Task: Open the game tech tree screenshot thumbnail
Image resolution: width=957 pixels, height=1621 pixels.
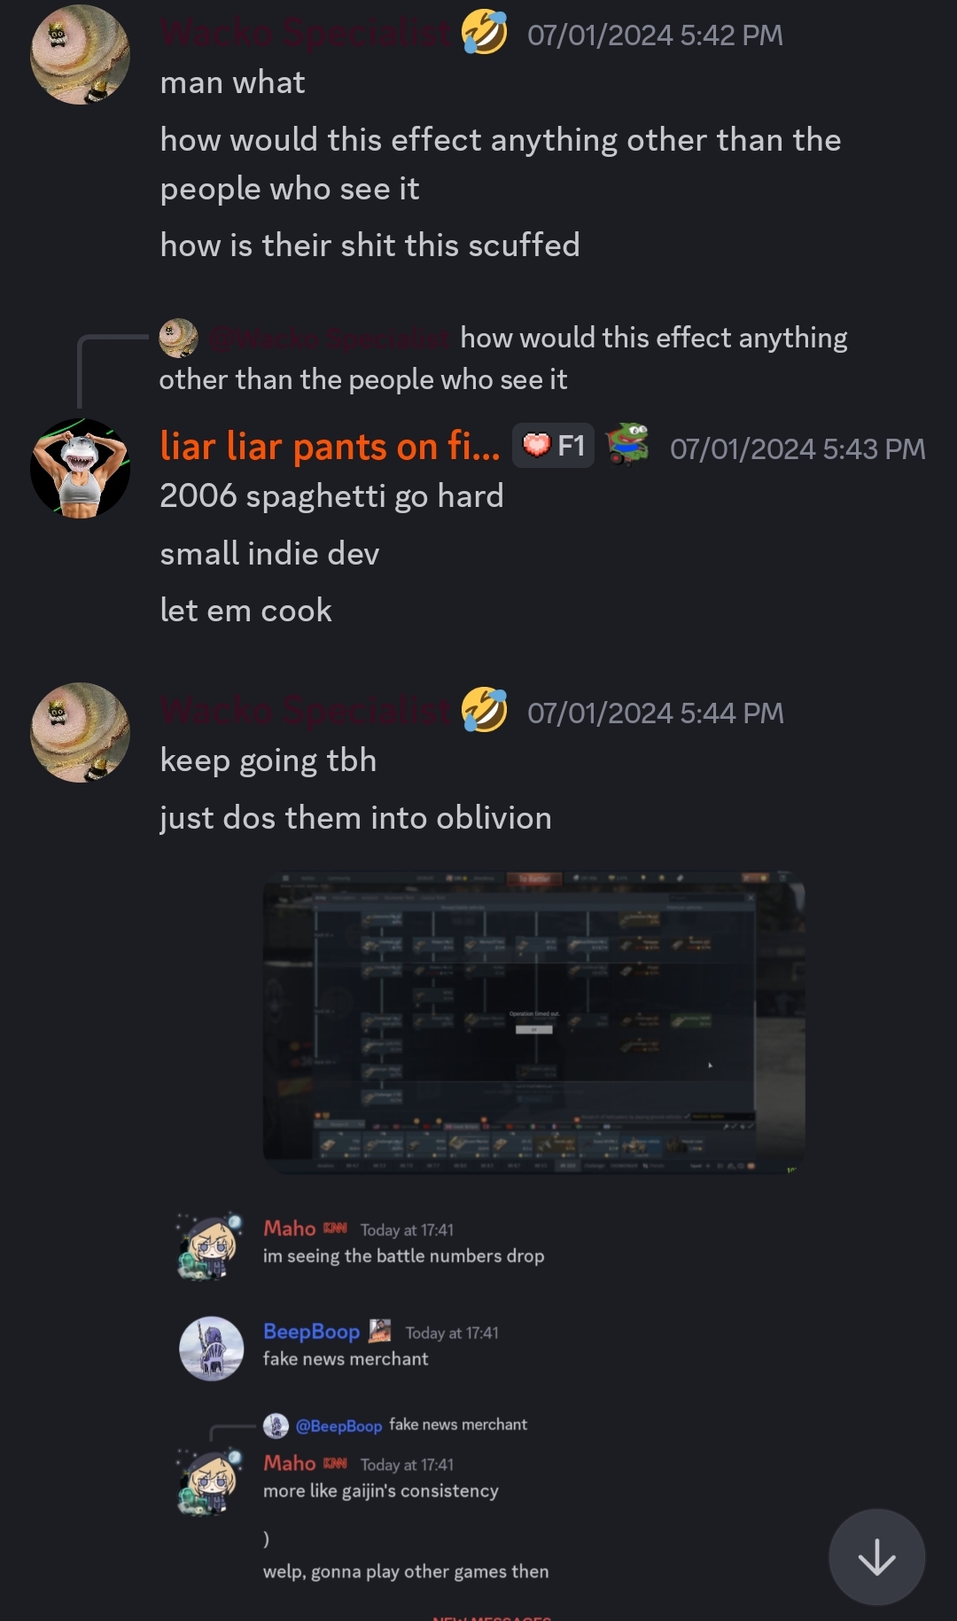Action: (534, 1023)
